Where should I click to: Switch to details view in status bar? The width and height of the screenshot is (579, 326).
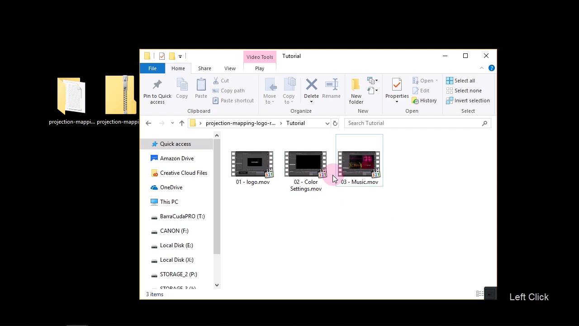point(480,294)
